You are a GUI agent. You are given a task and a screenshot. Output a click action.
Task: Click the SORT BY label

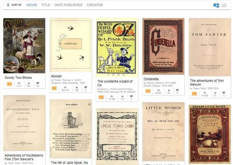(16, 5)
